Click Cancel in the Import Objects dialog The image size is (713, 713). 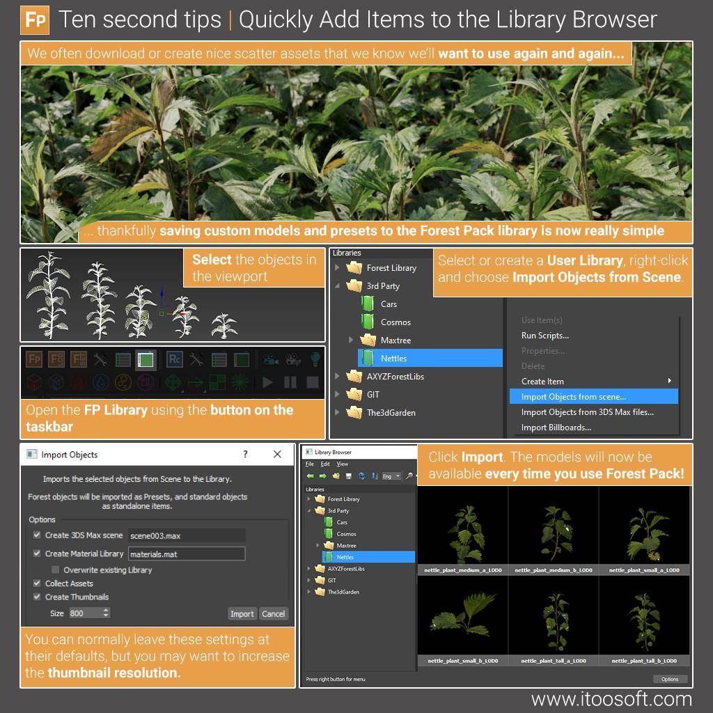tap(273, 614)
